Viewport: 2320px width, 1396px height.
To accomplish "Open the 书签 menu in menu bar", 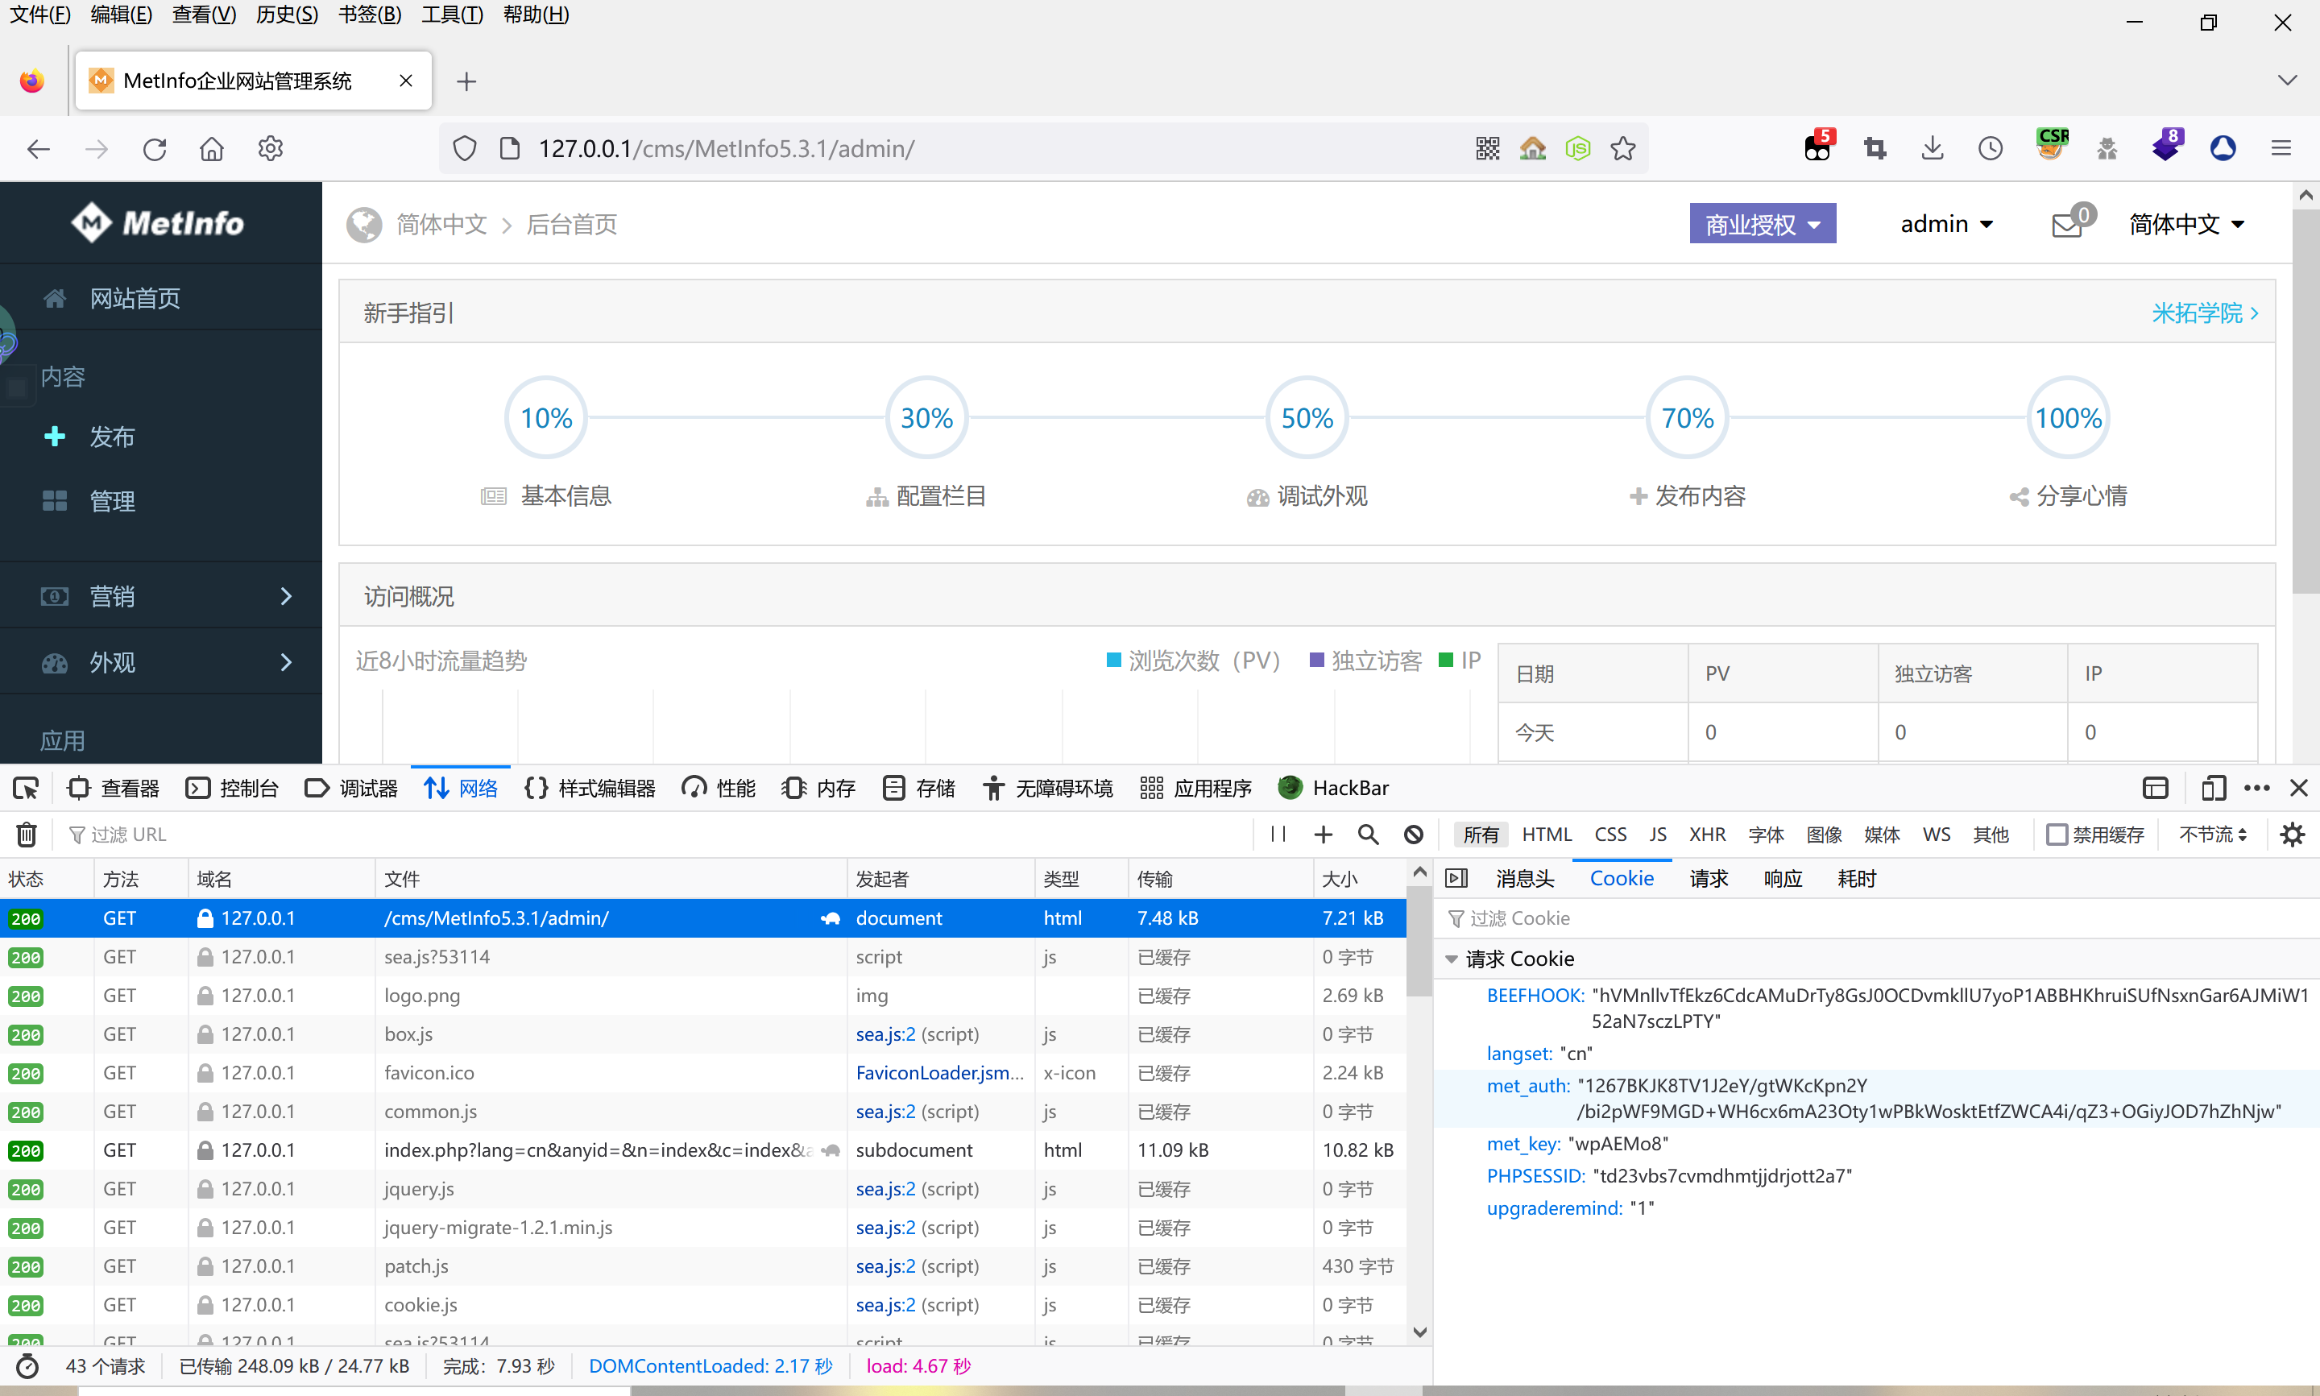I will pos(370,15).
